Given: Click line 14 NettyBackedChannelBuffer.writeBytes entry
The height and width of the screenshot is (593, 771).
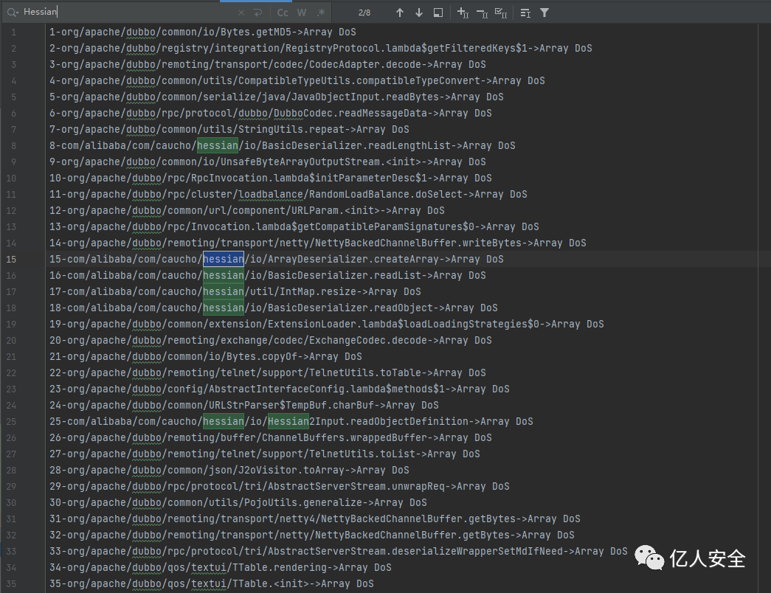Looking at the screenshot, I should pyautogui.click(x=318, y=243).
